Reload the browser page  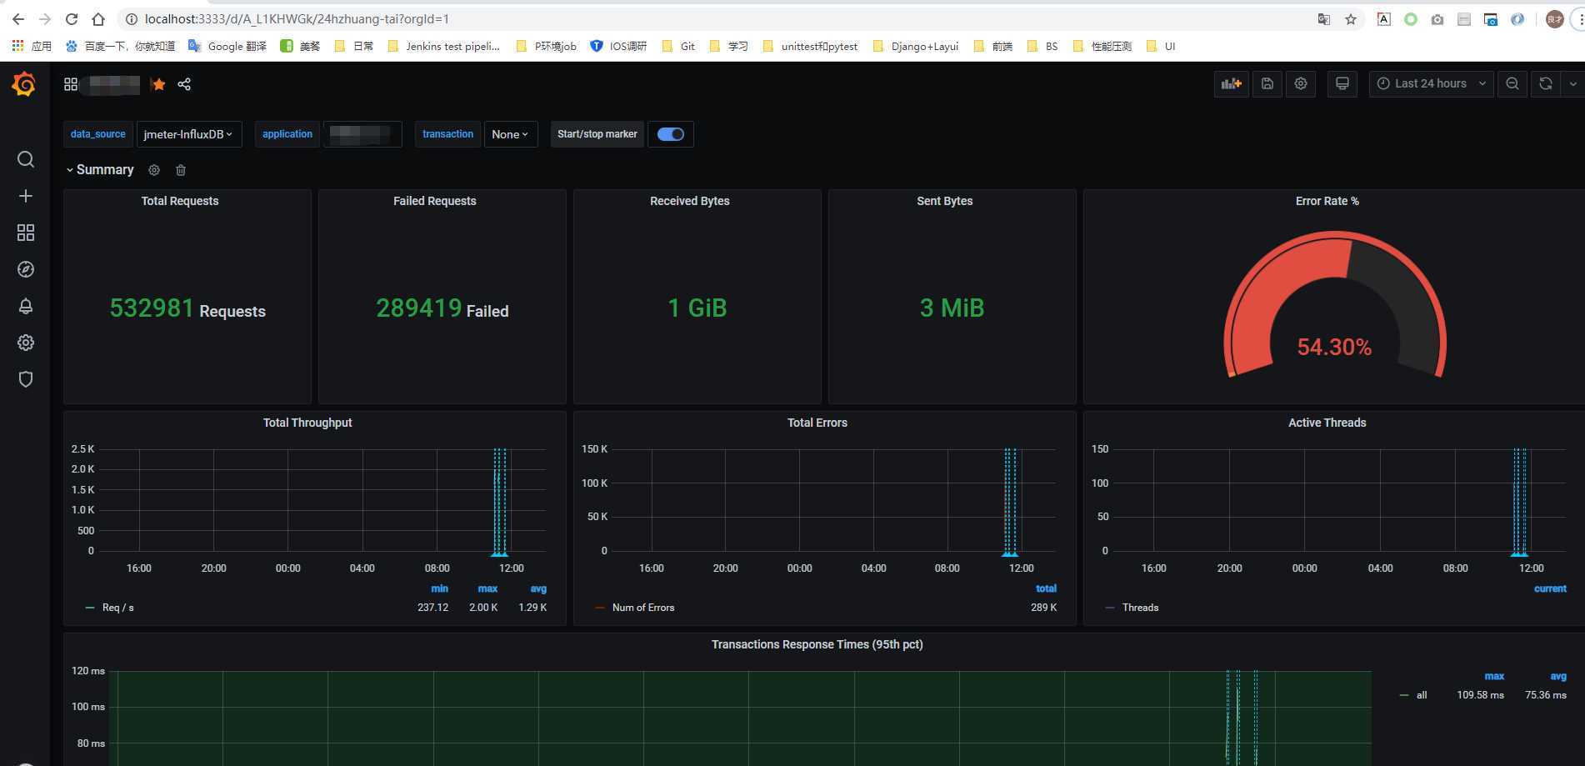click(72, 19)
